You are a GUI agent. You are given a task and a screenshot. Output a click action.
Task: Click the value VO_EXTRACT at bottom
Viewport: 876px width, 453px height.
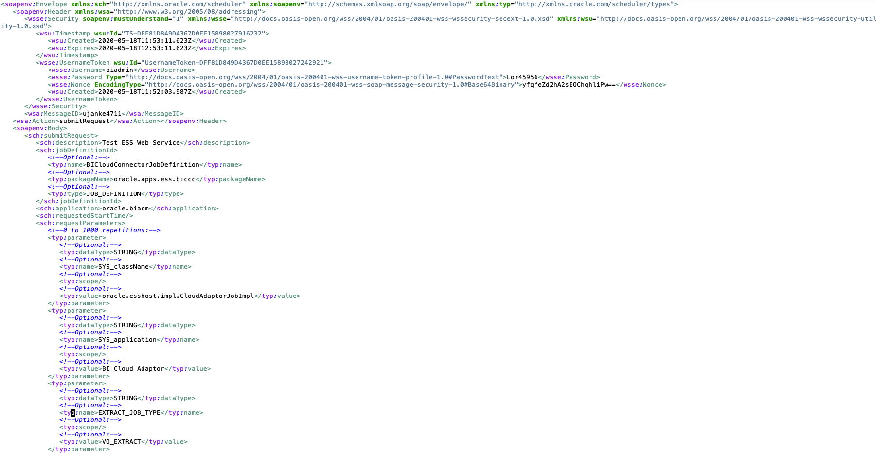[120, 441]
